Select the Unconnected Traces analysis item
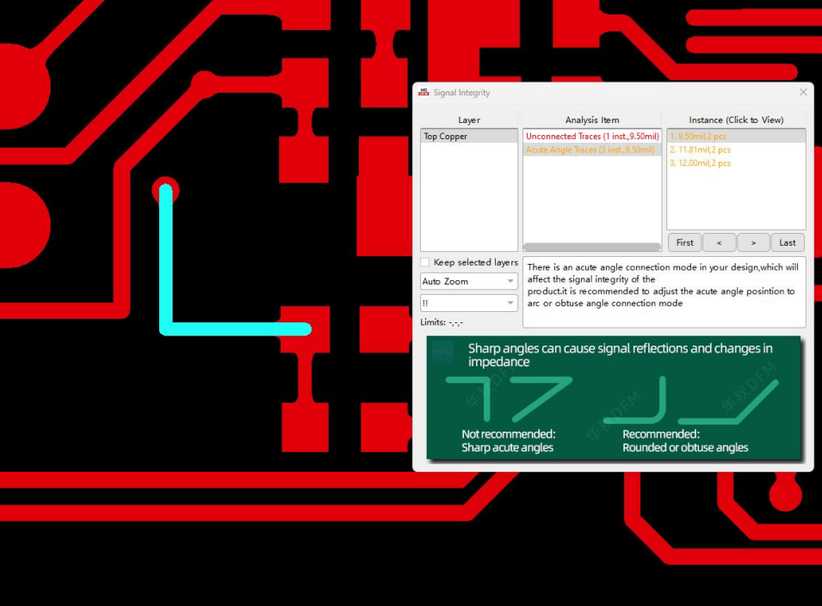The width and height of the screenshot is (822, 606). tap(591, 137)
